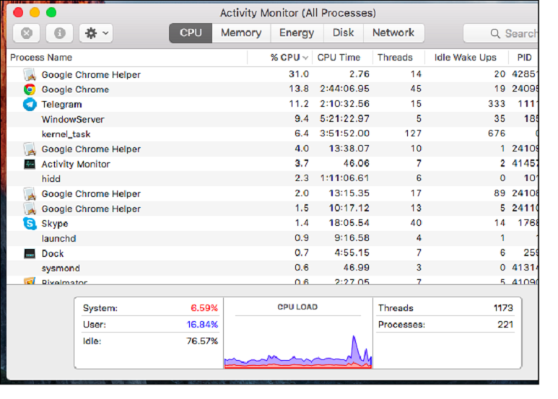Image resolution: width=558 pixels, height=399 pixels.
Task: Select the kernel_task process name
Action: (66, 134)
